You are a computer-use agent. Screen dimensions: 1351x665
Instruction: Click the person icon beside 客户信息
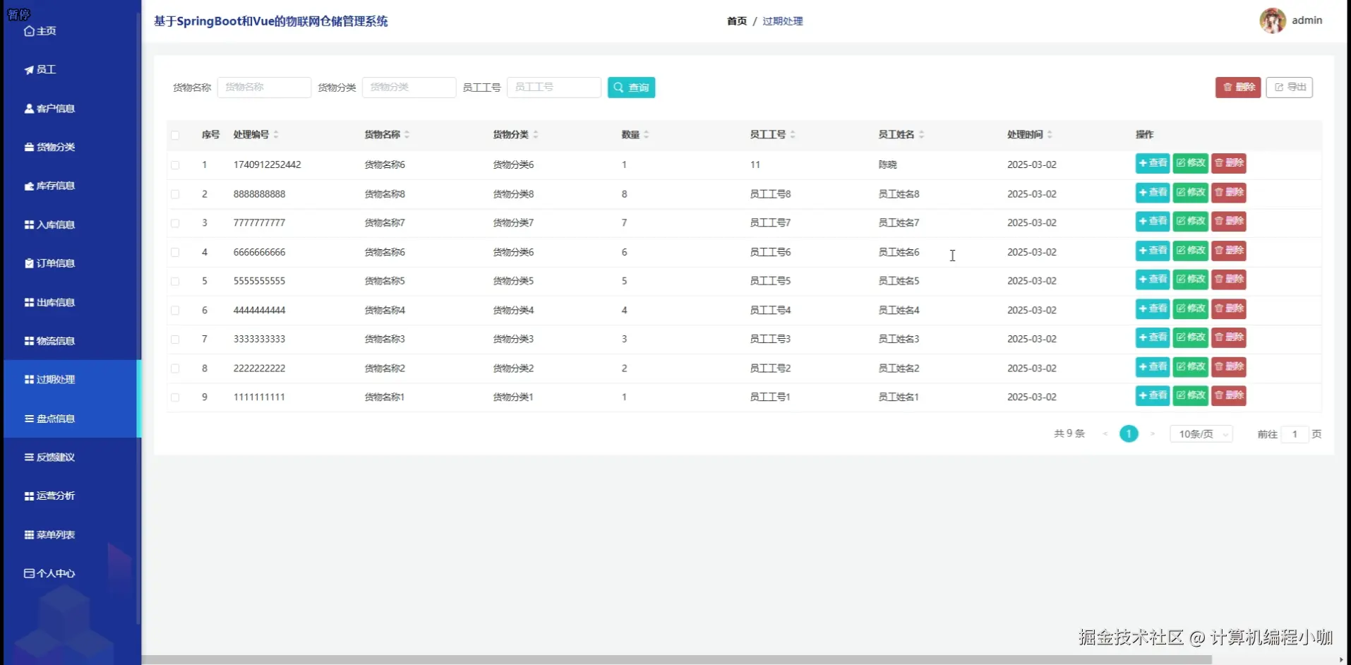coord(29,109)
